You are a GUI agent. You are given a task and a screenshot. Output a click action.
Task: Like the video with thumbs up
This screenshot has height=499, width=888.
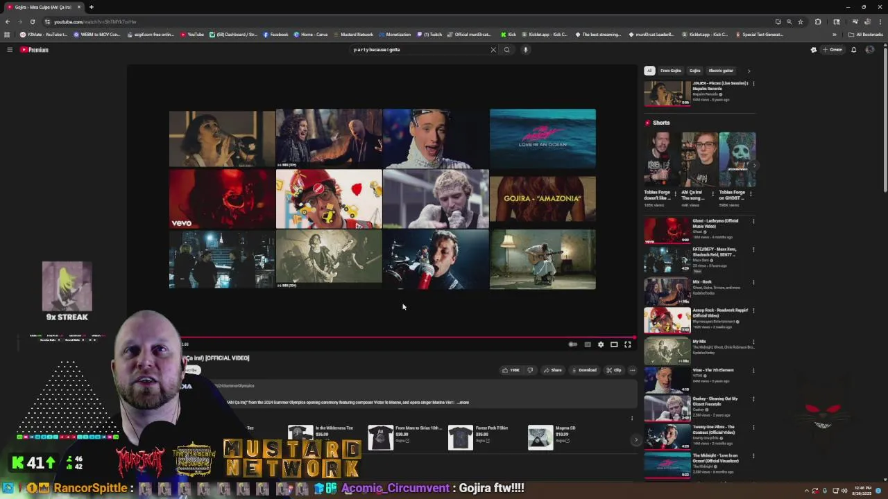click(x=511, y=370)
